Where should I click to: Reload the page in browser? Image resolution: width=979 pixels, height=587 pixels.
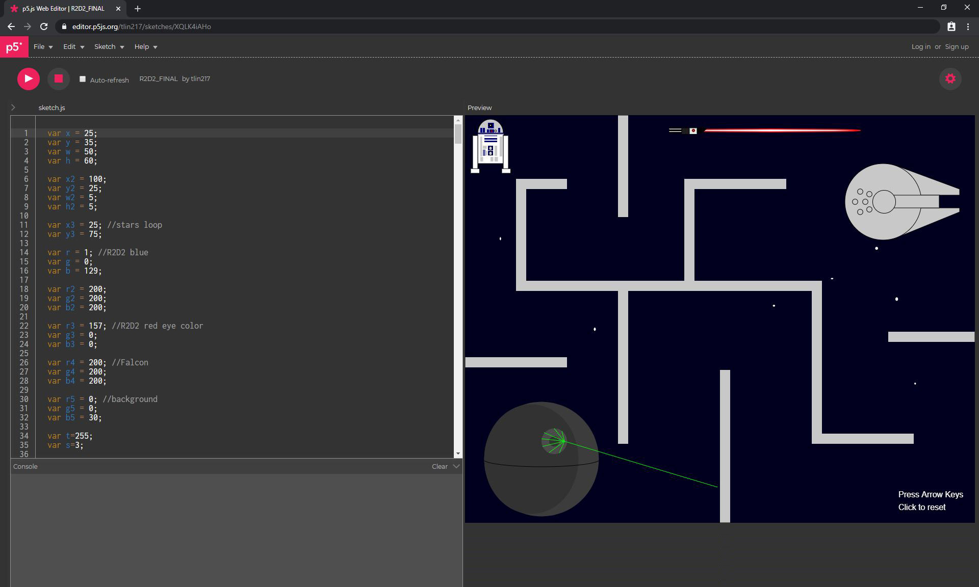pyautogui.click(x=44, y=26)
